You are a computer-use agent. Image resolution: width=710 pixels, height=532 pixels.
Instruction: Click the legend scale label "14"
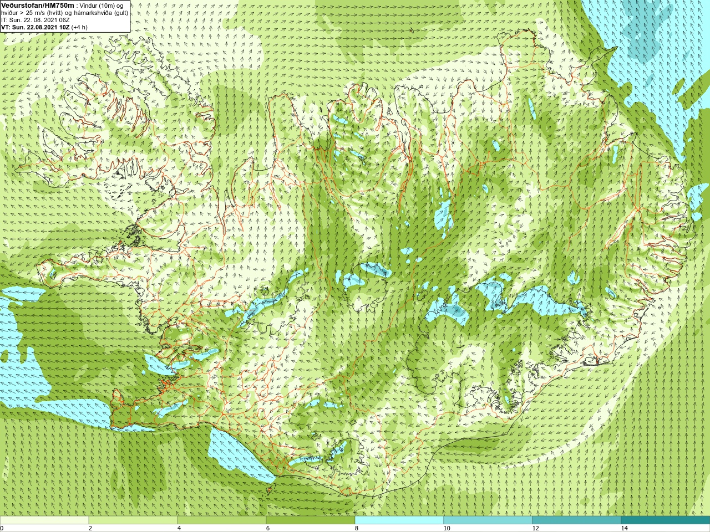[624, 528]
